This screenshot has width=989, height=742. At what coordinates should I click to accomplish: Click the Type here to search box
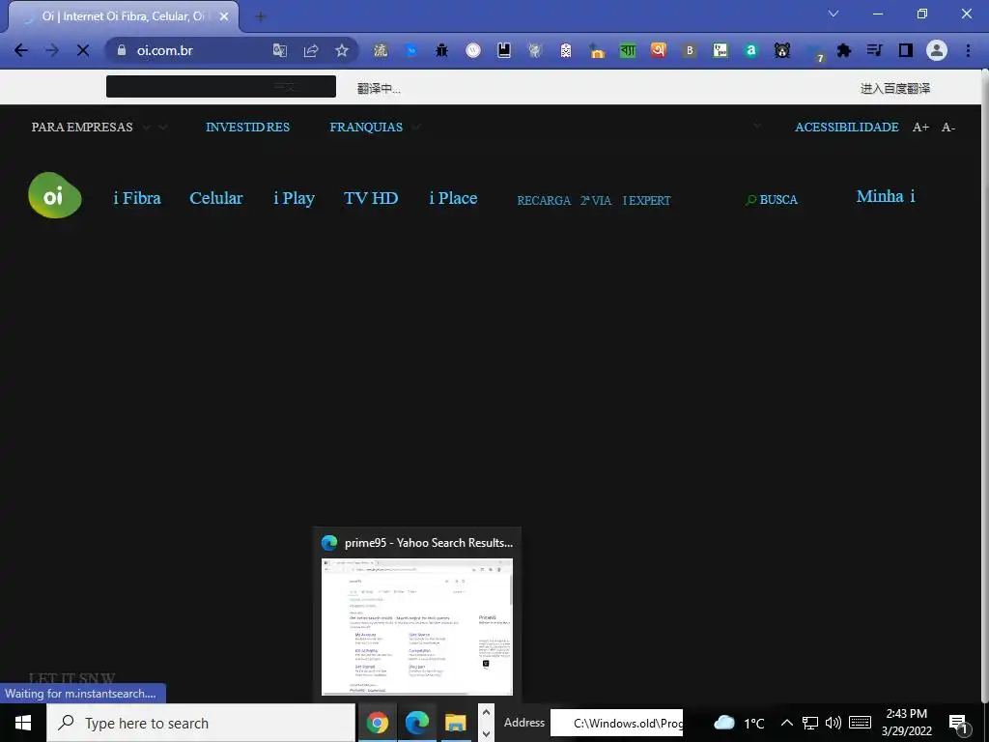pyautogui.click(x=201, y=723)
